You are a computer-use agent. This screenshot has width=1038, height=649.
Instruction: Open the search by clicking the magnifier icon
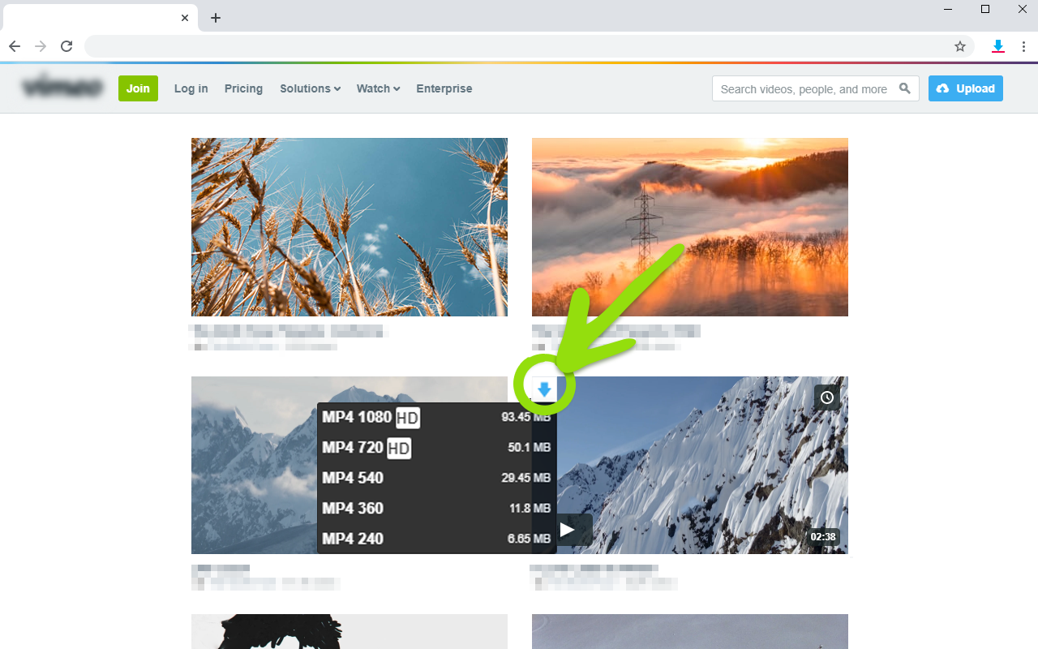pyautogui.click(x=906, y=88)
